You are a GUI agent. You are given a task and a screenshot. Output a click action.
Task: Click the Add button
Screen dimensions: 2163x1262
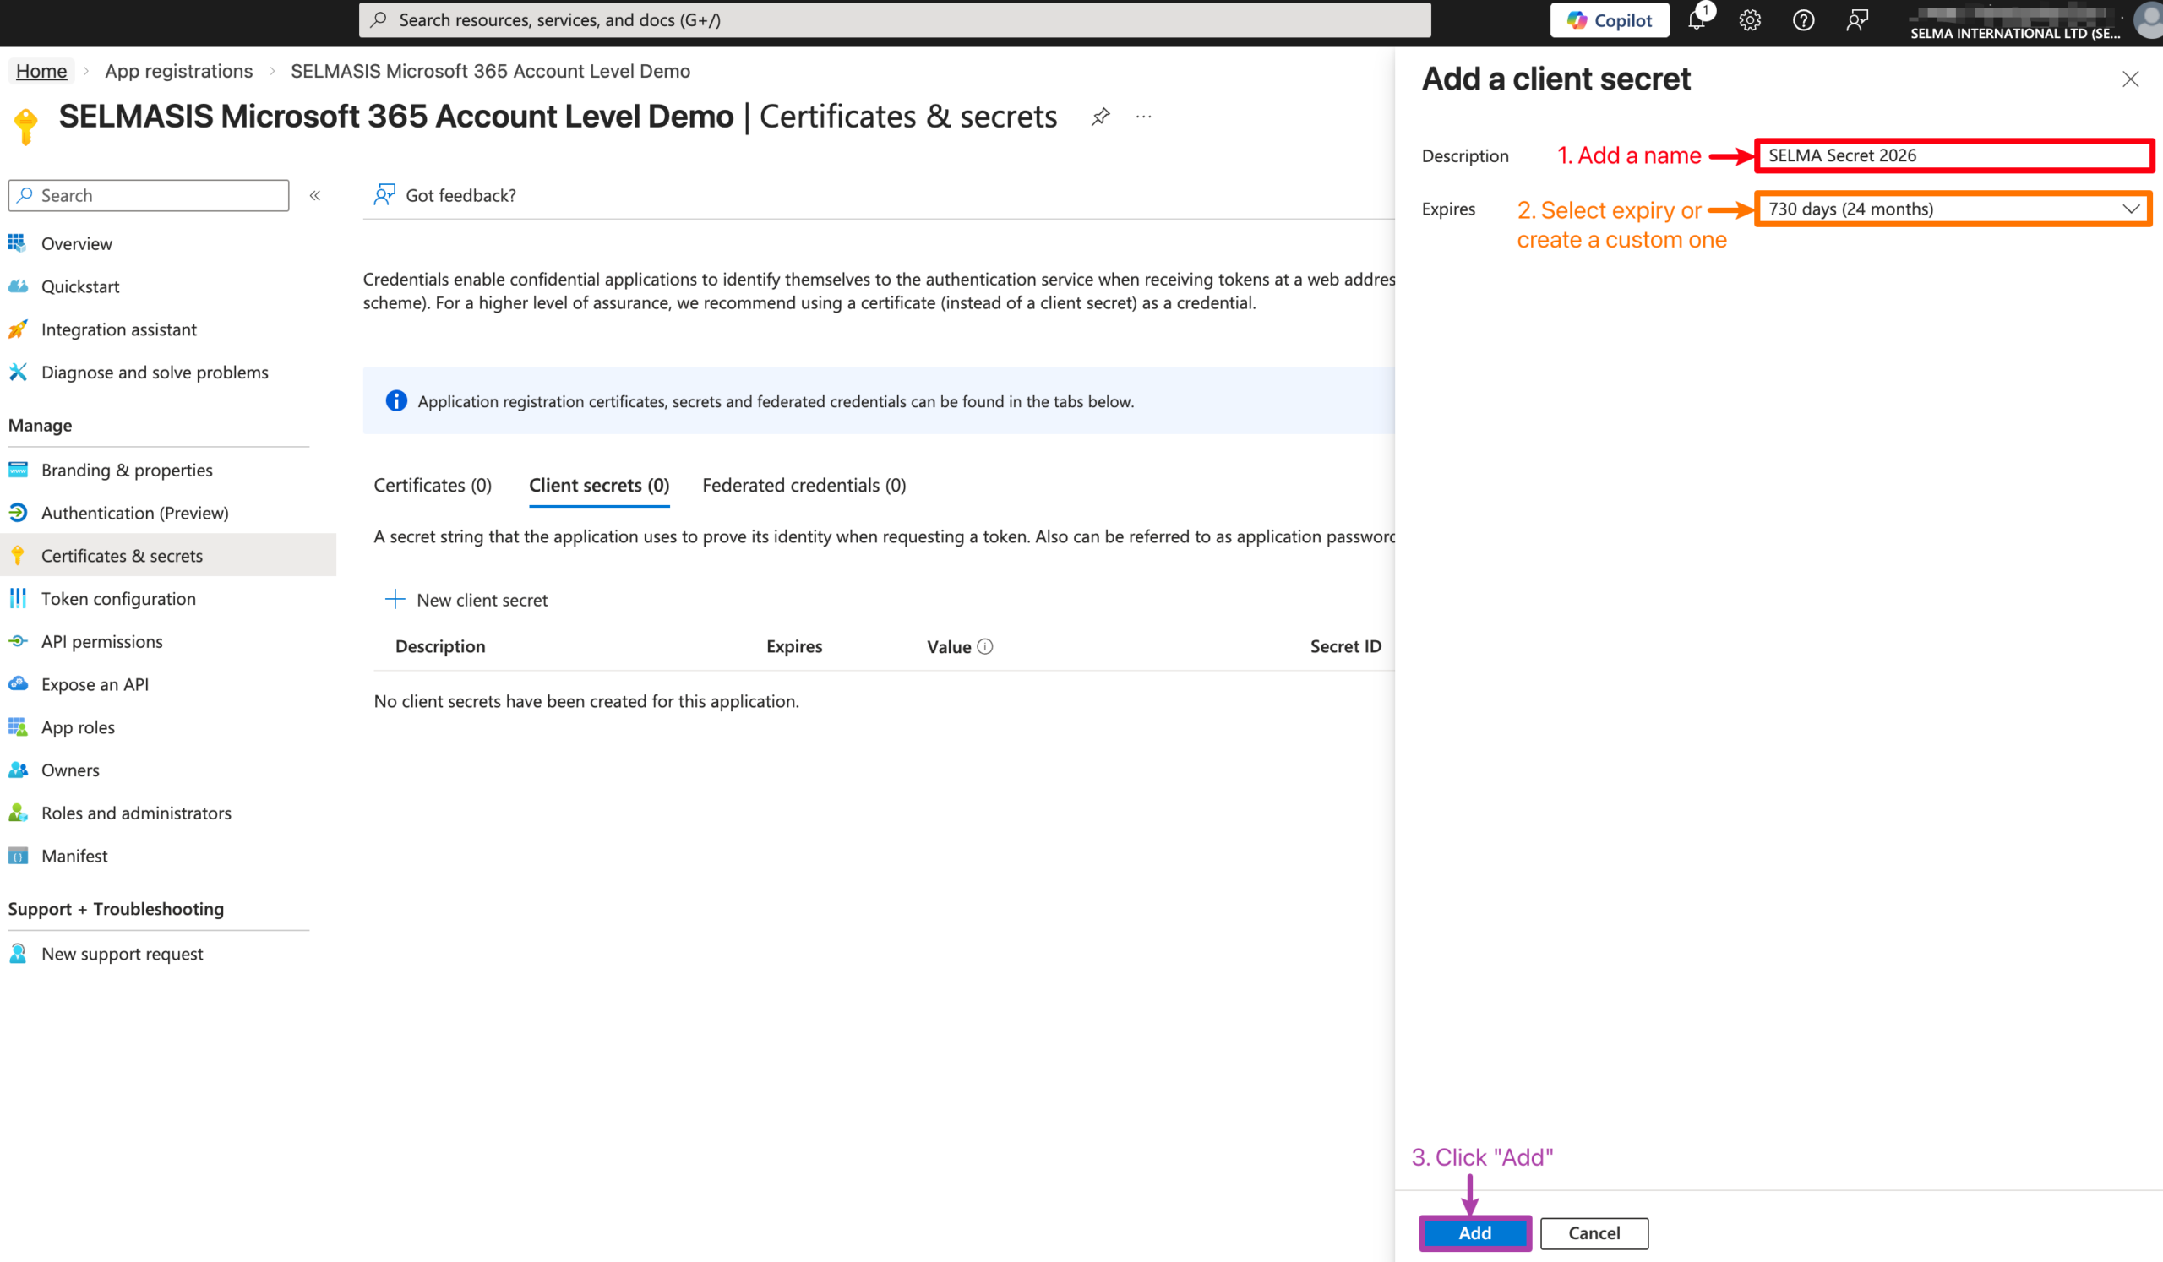(x=1474, y=1232)
